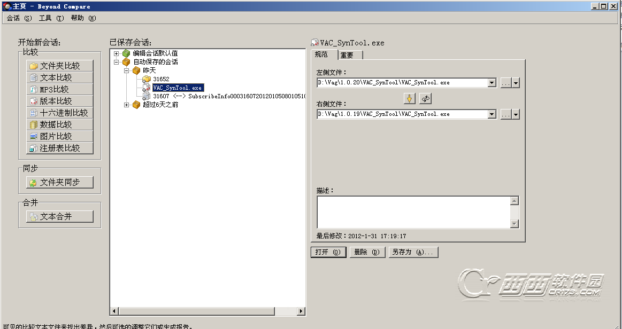Switch to the 重要 tab
This screenshot has height=329, width=622.
(349, 56)
